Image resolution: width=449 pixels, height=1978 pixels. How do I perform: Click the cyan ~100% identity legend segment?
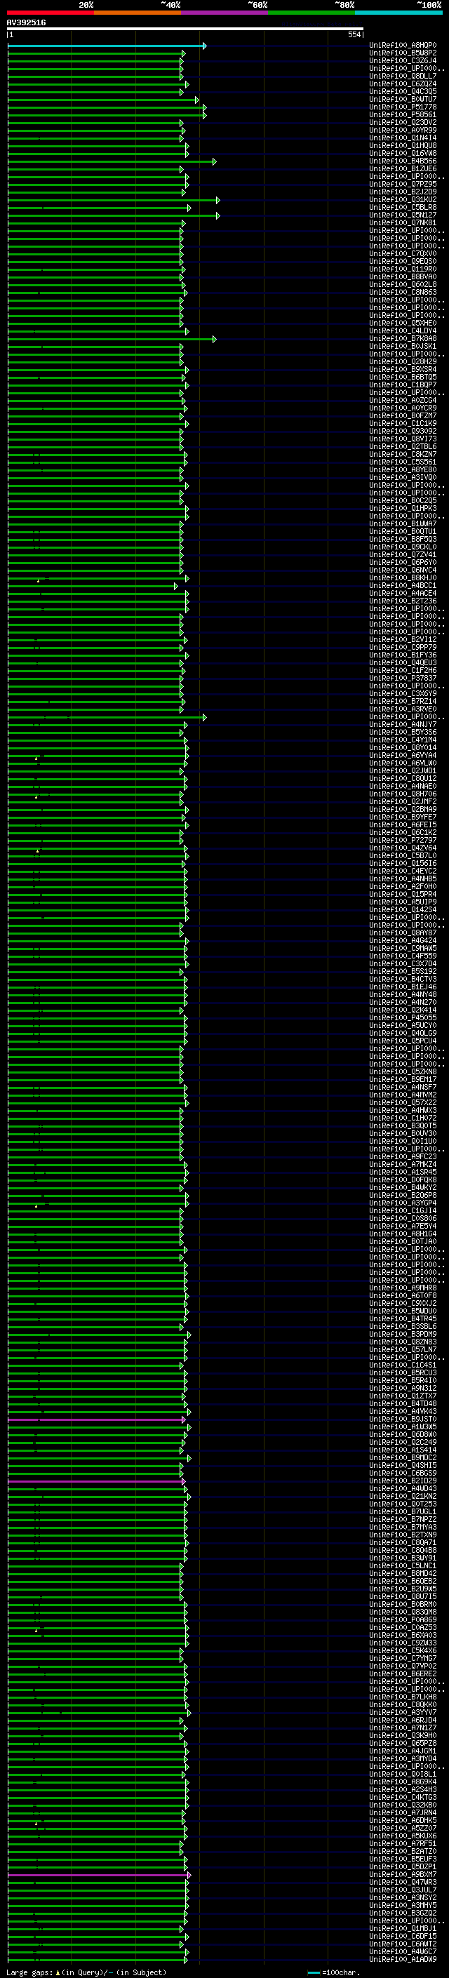click(x=398, y=13)
